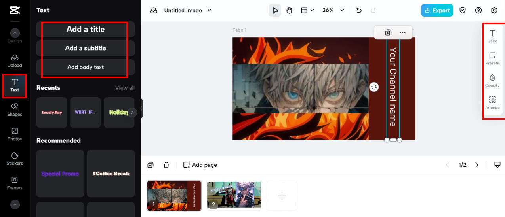The width and height of the screenshot is (505, 217).
Task: Open the help question mark icon
Action: 478,10
